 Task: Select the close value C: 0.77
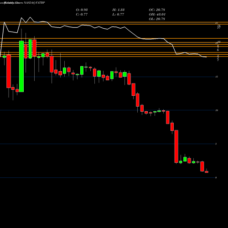point(82,14)
